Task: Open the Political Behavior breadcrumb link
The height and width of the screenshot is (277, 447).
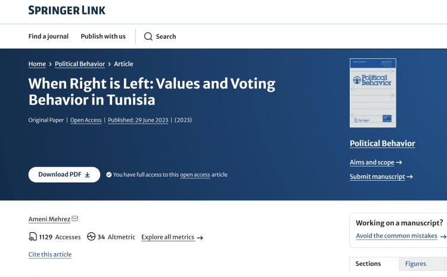Action: pyautogui.click(x=80, y=64)
